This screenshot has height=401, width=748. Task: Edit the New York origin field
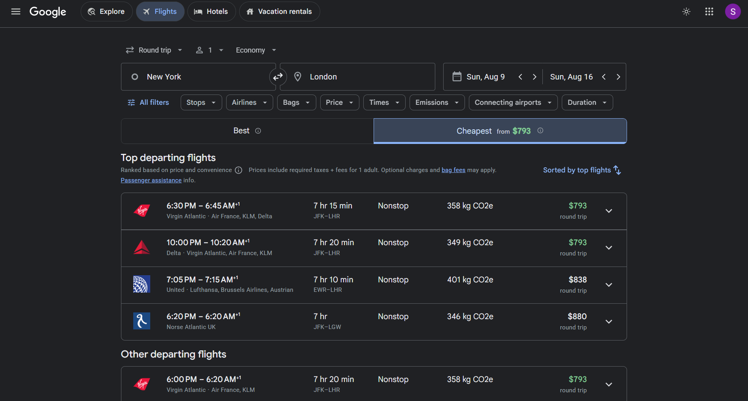(198, 77)
